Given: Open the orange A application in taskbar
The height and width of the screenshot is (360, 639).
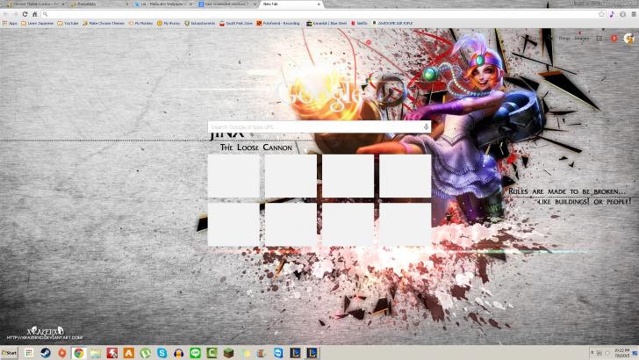Looking at the screenshot, I should (x=129, y=353).
